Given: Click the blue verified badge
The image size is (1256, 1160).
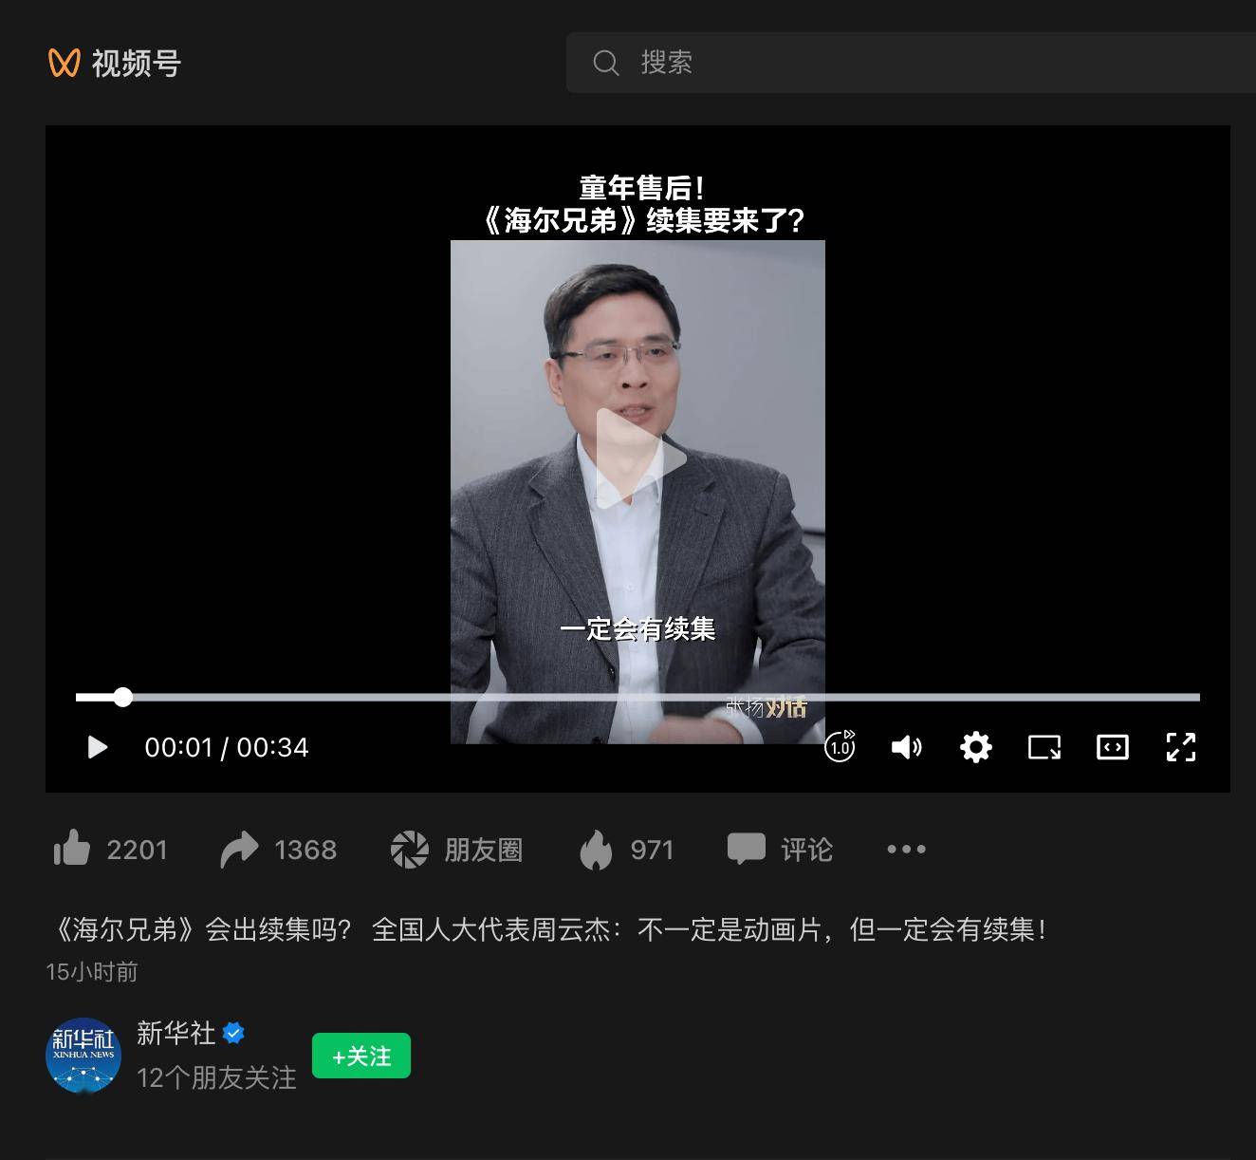Looking at the screenshot, I should 233,1033.
